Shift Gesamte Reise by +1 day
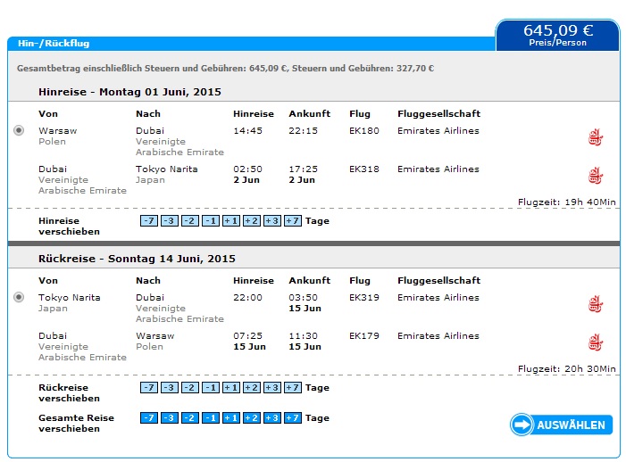Image resolution: width=626 pixels, height=462 pixels. pyautogui.click(x=231, y=417)
